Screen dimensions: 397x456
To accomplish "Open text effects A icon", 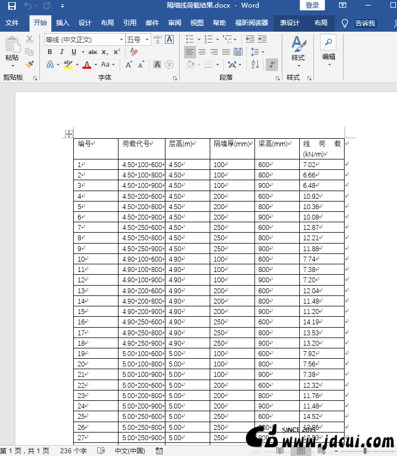I will click(x=50, y=64).
